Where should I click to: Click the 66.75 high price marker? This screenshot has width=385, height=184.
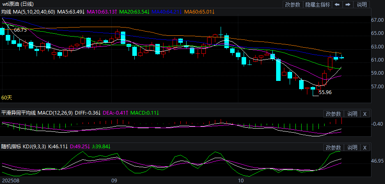(20, 30)
